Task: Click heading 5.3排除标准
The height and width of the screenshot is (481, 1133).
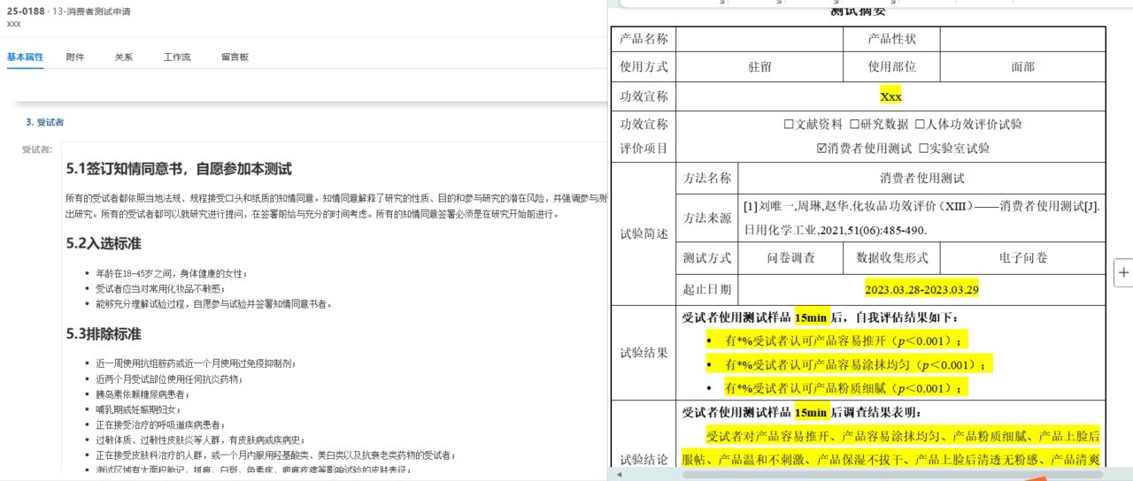Action: (x=104, y=334)
